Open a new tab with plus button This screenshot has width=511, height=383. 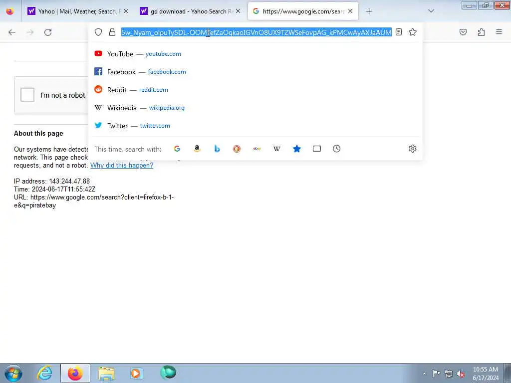(x=369, y=11)
